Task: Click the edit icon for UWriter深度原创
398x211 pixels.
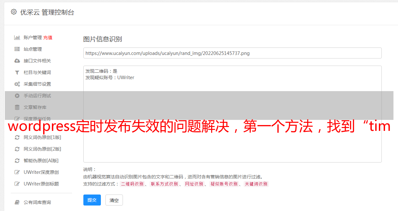Action: pos(17,172)
